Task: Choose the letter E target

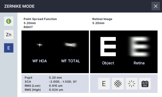Action: [104, 84]
